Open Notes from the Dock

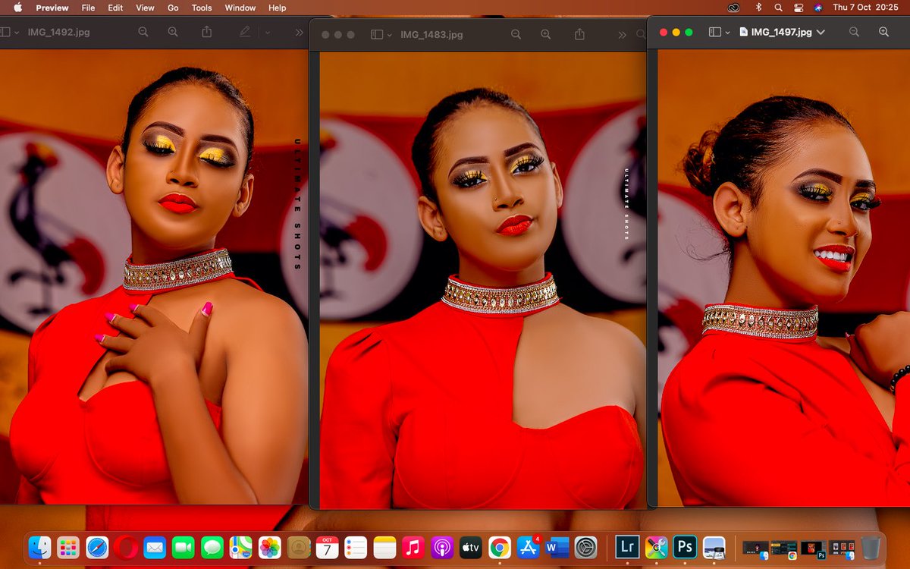coord(384,547)
